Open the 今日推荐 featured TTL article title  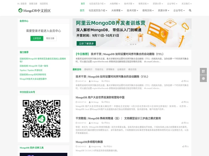click(x=127, y=54)
